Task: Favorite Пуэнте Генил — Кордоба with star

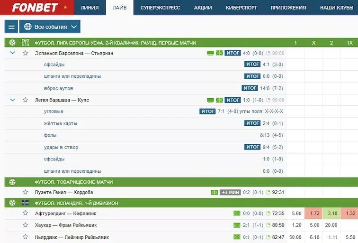Action: click(26, 192)
